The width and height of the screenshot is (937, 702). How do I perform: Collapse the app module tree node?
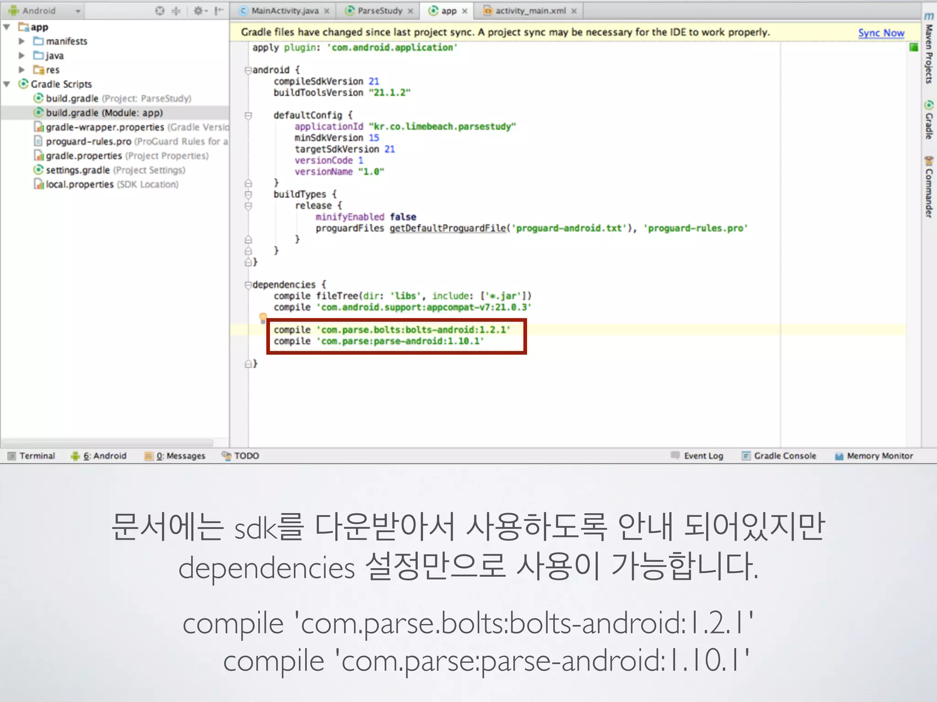[x=7, y=27]
